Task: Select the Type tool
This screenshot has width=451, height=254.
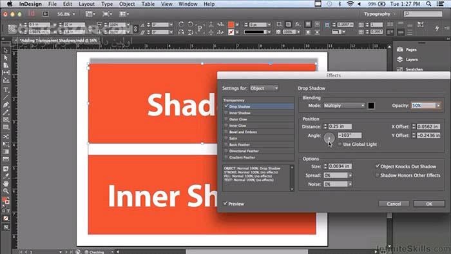Action: pyautogui.click(x=5, y=90)
